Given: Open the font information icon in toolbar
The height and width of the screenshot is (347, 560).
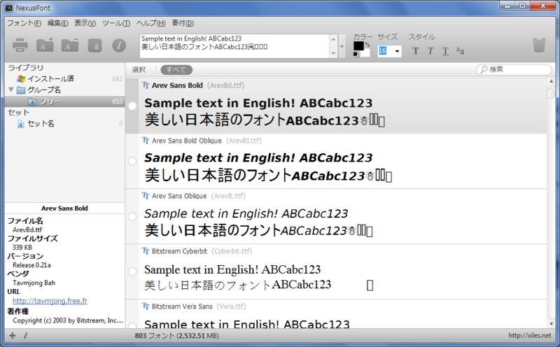Looking at the screenshot, I should pyautogui.click(x=119, y=45).
